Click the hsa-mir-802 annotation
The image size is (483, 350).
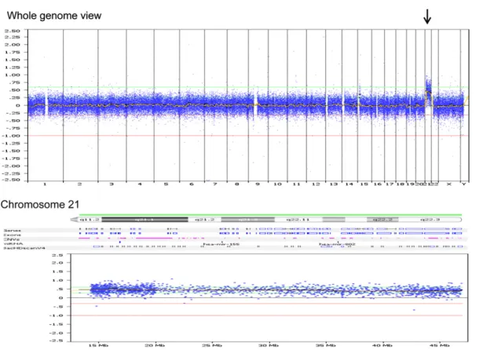[337, 244]
